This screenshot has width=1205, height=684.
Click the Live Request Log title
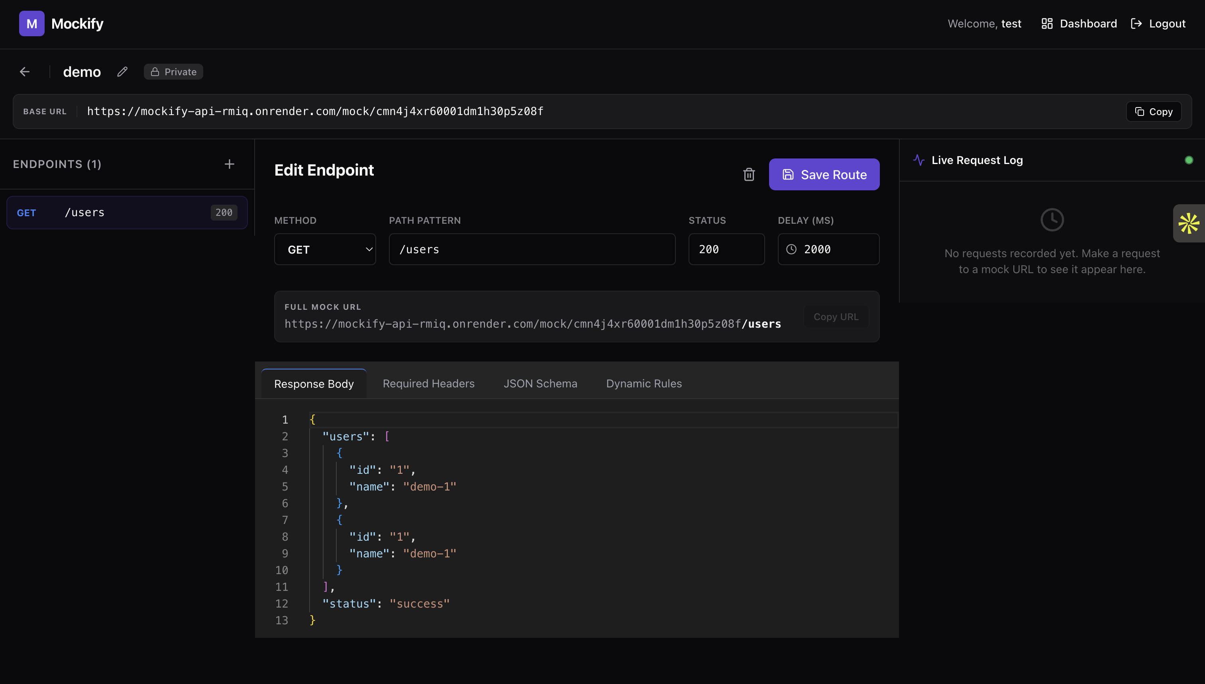977,160
